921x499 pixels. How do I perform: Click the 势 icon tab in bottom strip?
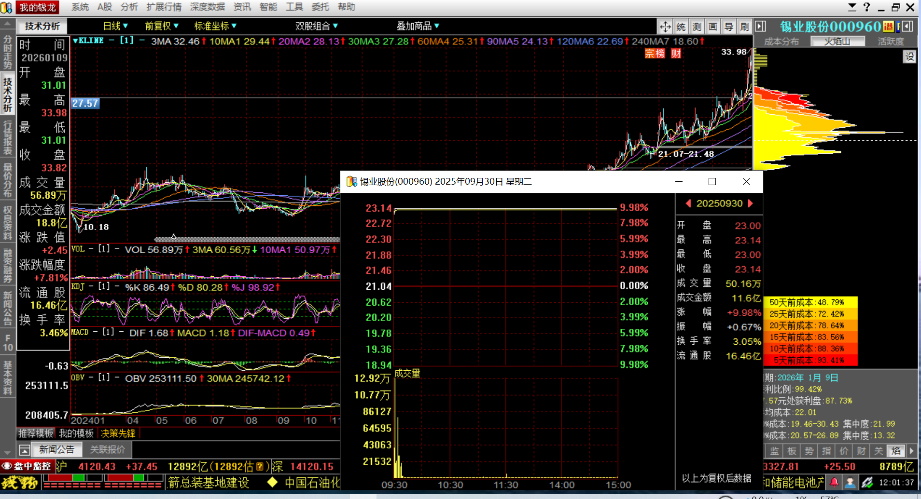tap(809, 451)
